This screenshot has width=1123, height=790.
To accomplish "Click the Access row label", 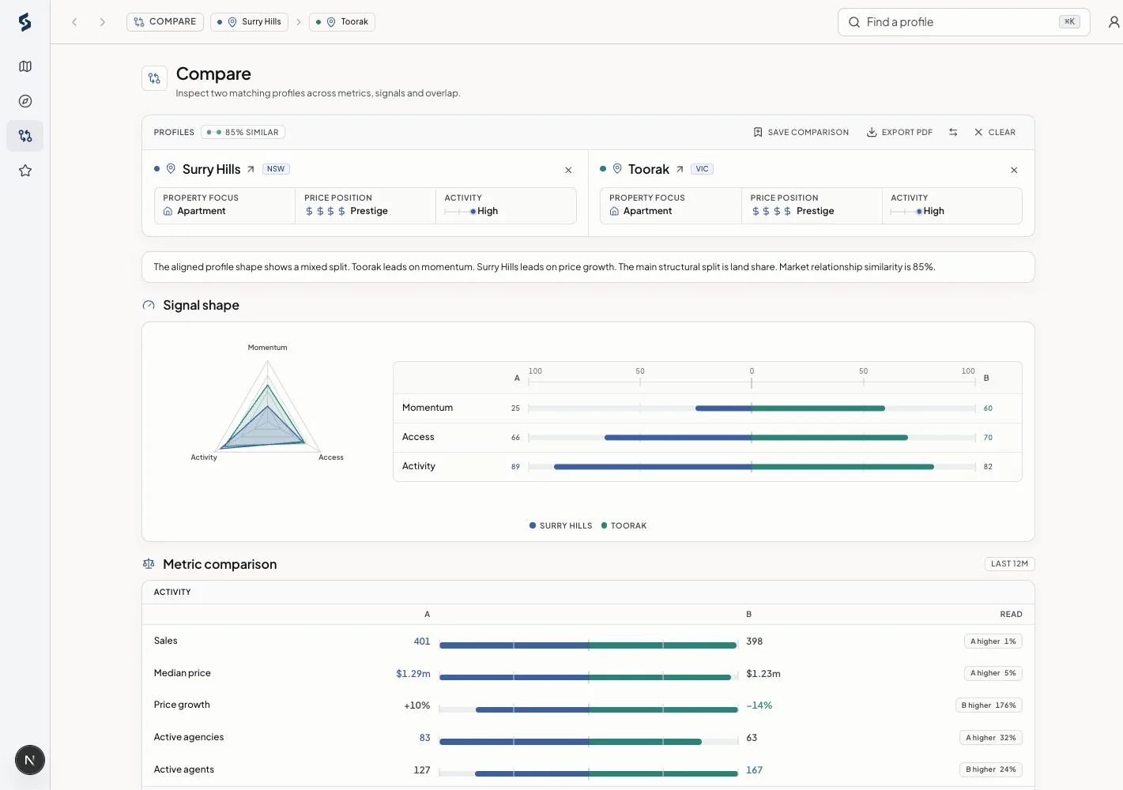I will pyautogui.click(x=418, y=437).
